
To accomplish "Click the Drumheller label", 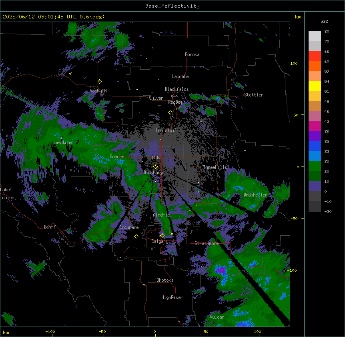I will [255, 195].
